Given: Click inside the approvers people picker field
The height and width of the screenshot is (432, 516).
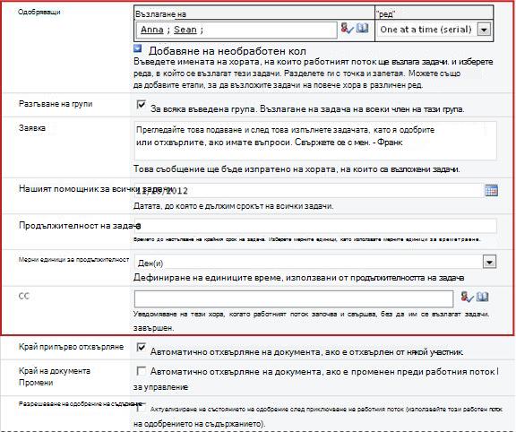Looking at the screenshot, I should [x=236, y=30].
